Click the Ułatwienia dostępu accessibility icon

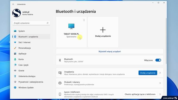[15, 76]
